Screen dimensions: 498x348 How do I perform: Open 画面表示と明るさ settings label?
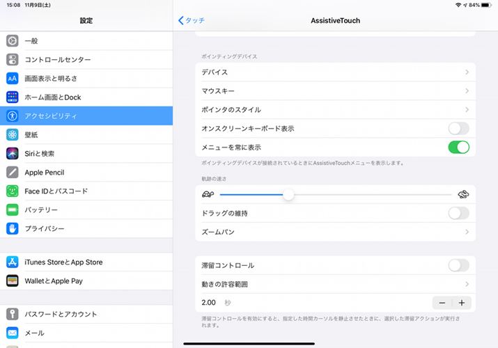[51, 79]
